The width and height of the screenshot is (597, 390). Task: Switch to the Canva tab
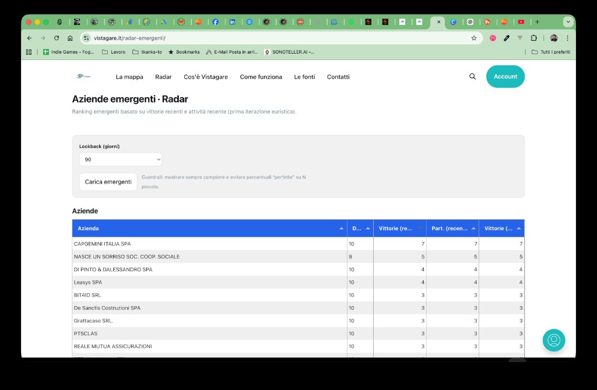pyautogui.click(x=453, y=22)
